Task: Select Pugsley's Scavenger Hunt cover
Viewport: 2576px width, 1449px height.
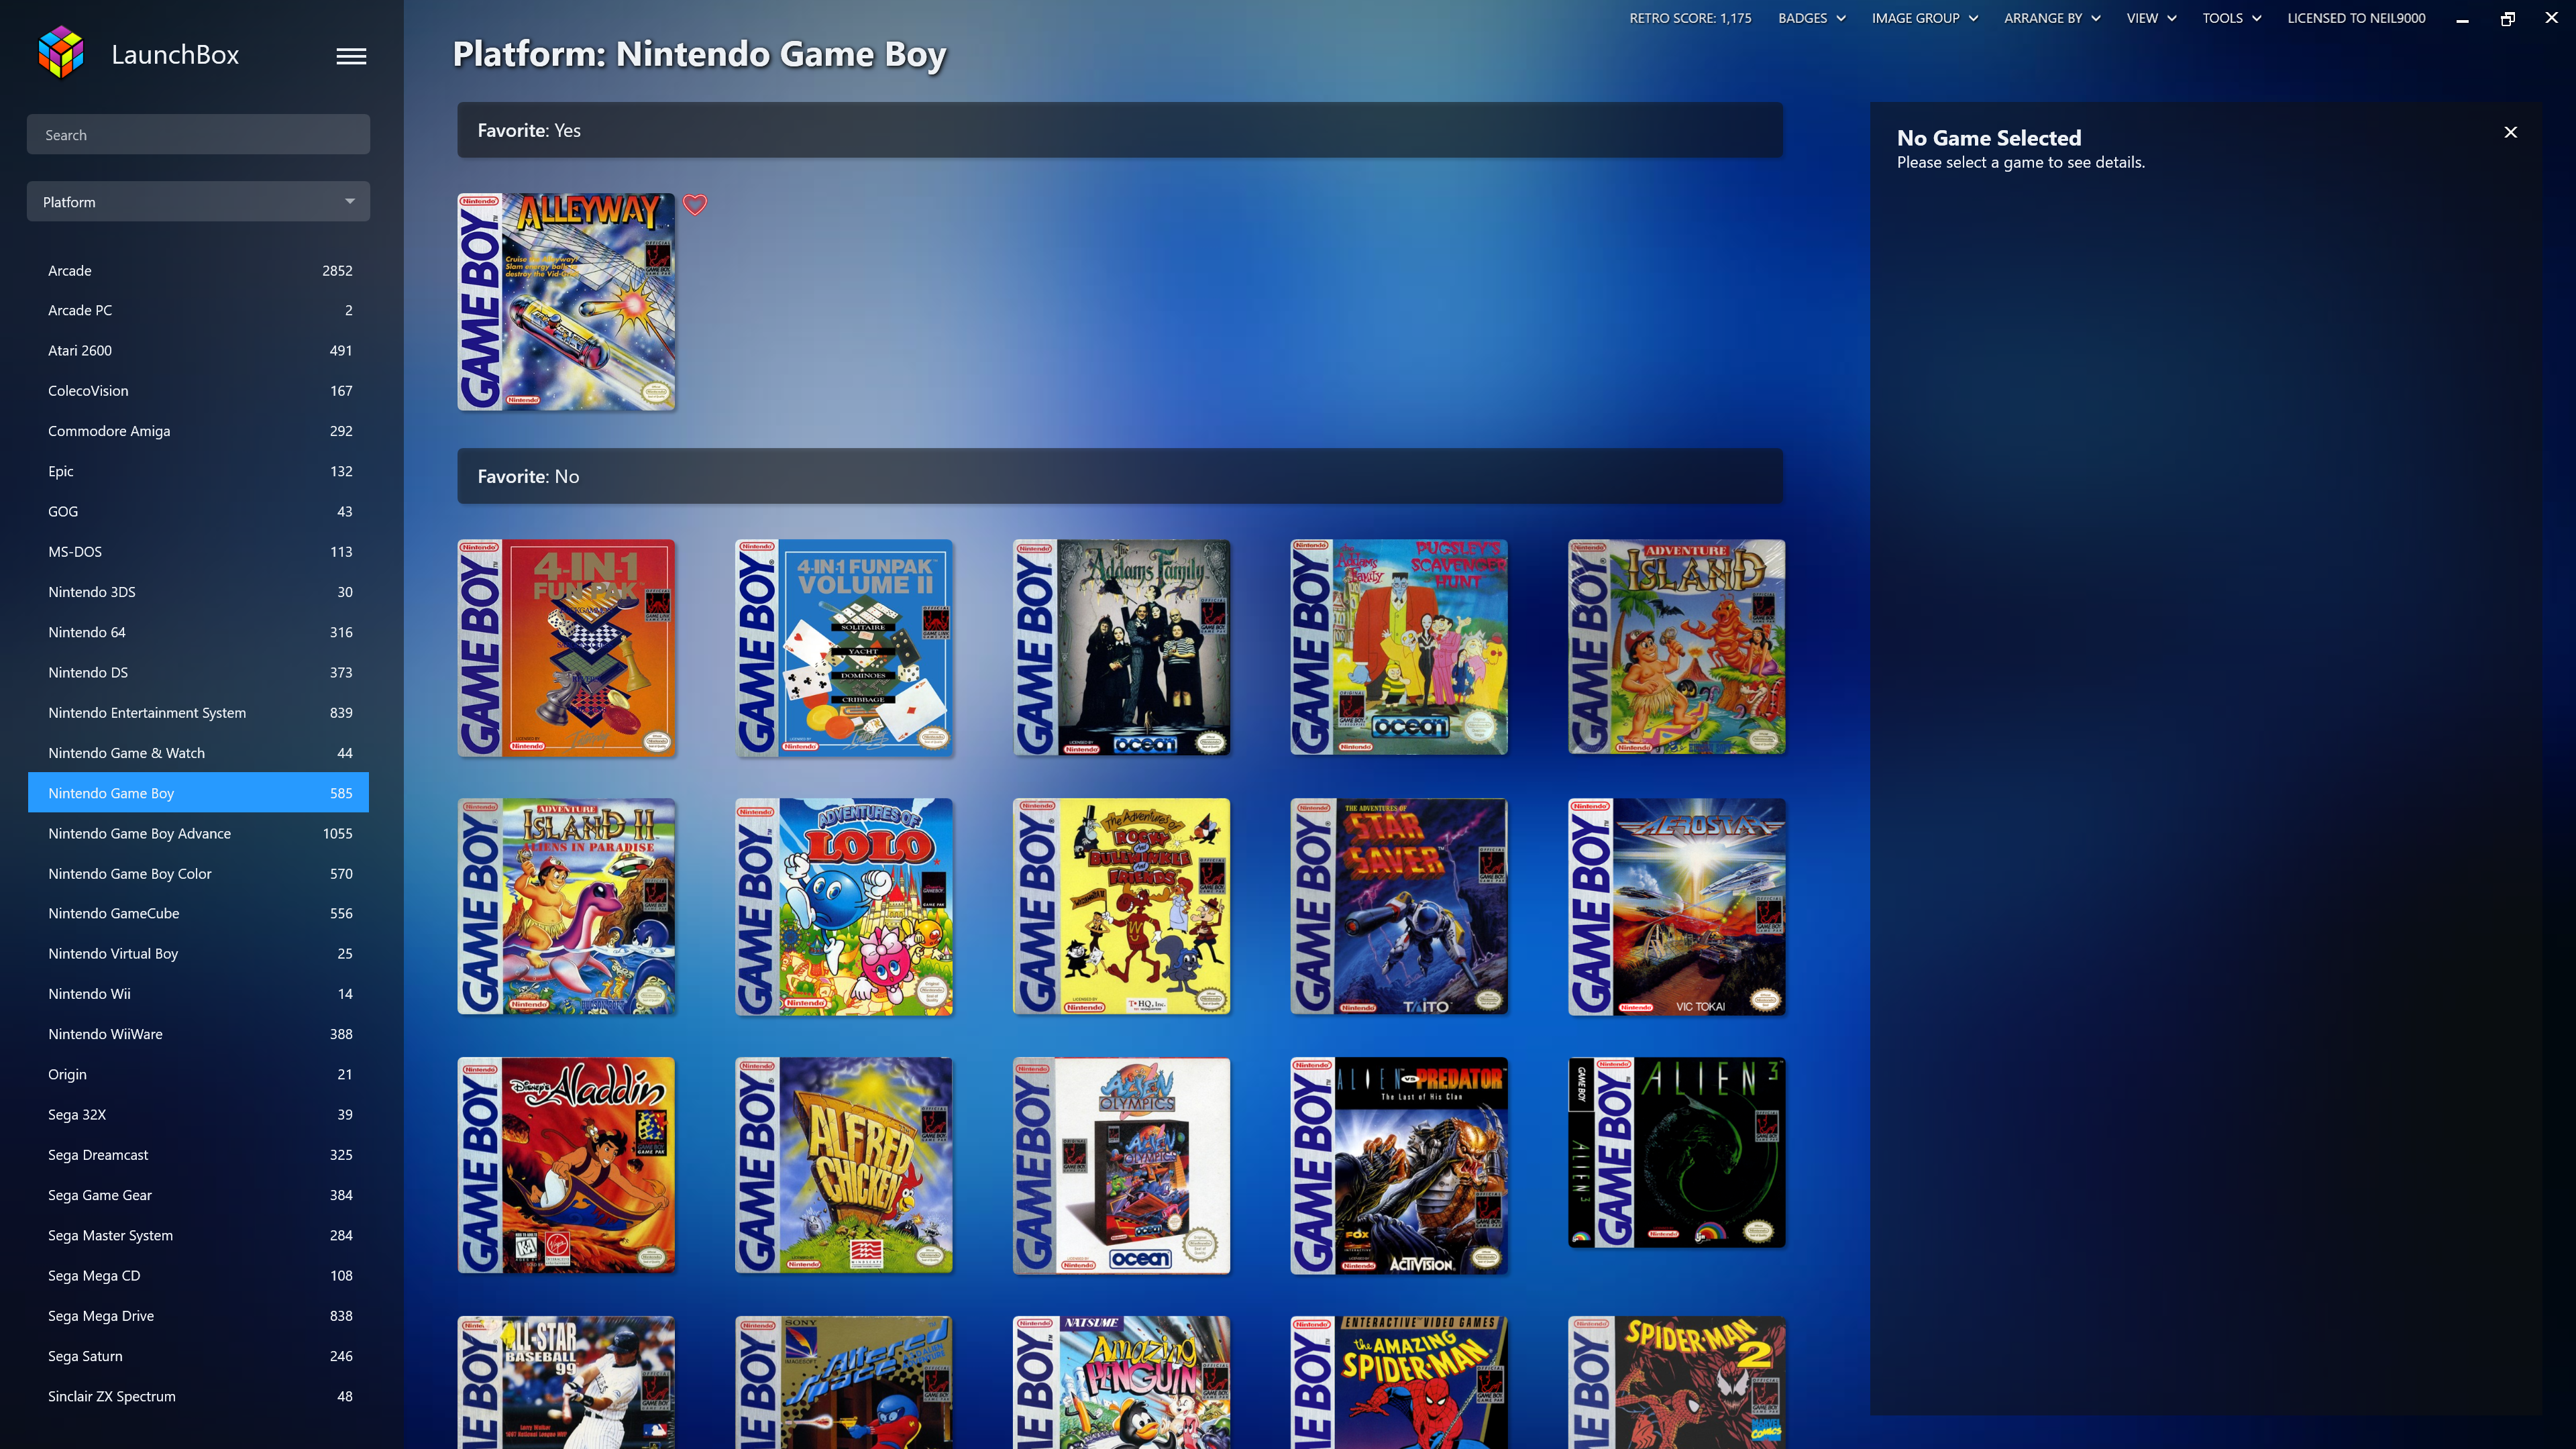Action: [x=1399, y=648]
